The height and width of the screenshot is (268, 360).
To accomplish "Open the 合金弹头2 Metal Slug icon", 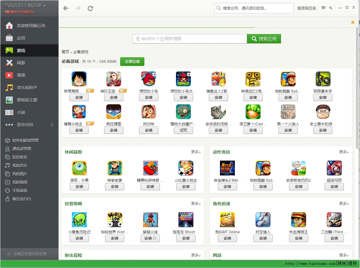I will pos(227,168).
